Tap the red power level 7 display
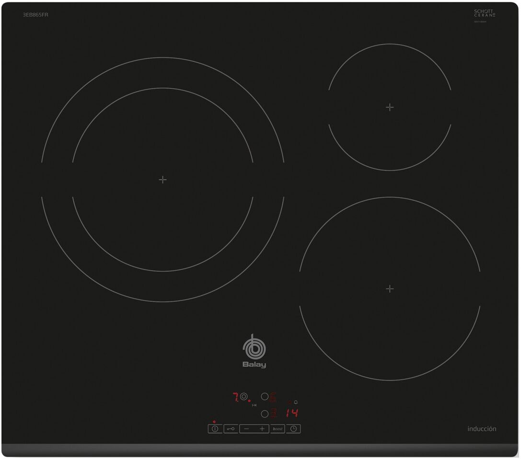Image resolution: width=521 pixels, height=459 pixels. coord(235,397)
